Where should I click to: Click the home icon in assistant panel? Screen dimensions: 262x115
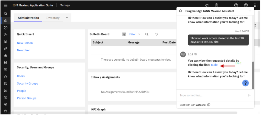click(180, 11)
